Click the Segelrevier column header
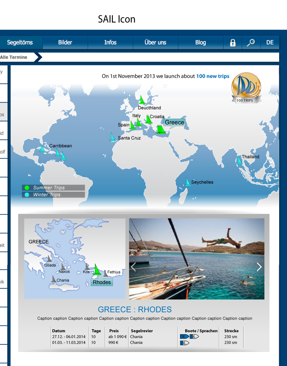The height and width of the screenshot is (366, 287). (x=142, y=331)
